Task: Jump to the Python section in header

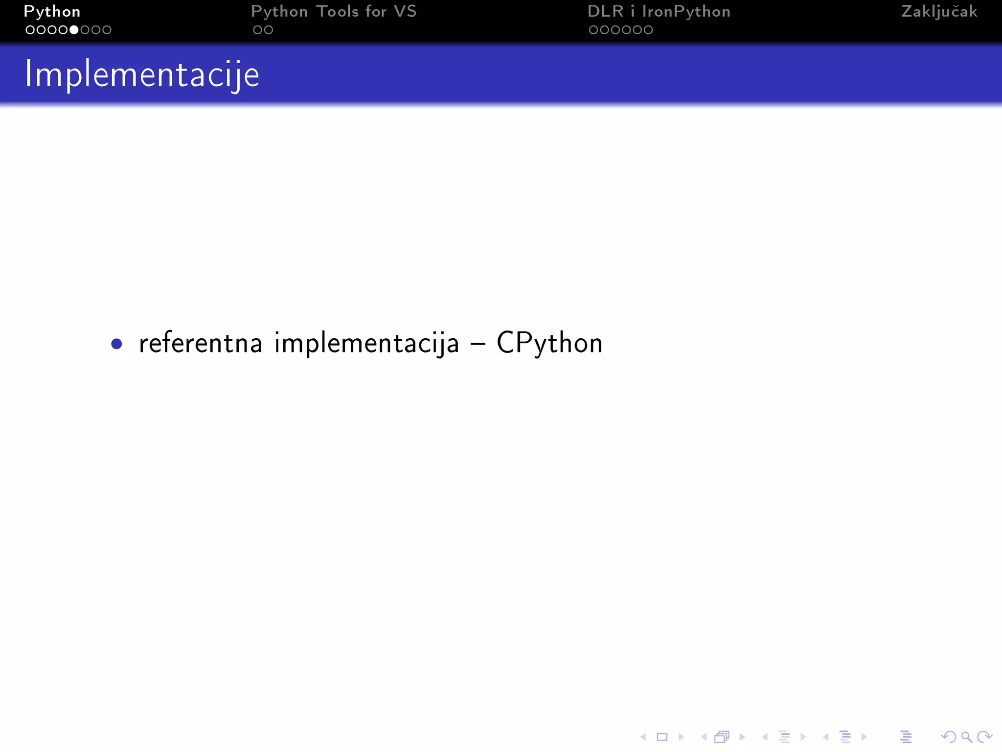Action: [x=52, y=12]
